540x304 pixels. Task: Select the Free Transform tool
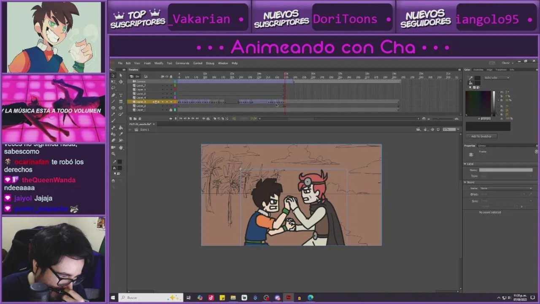113,81
